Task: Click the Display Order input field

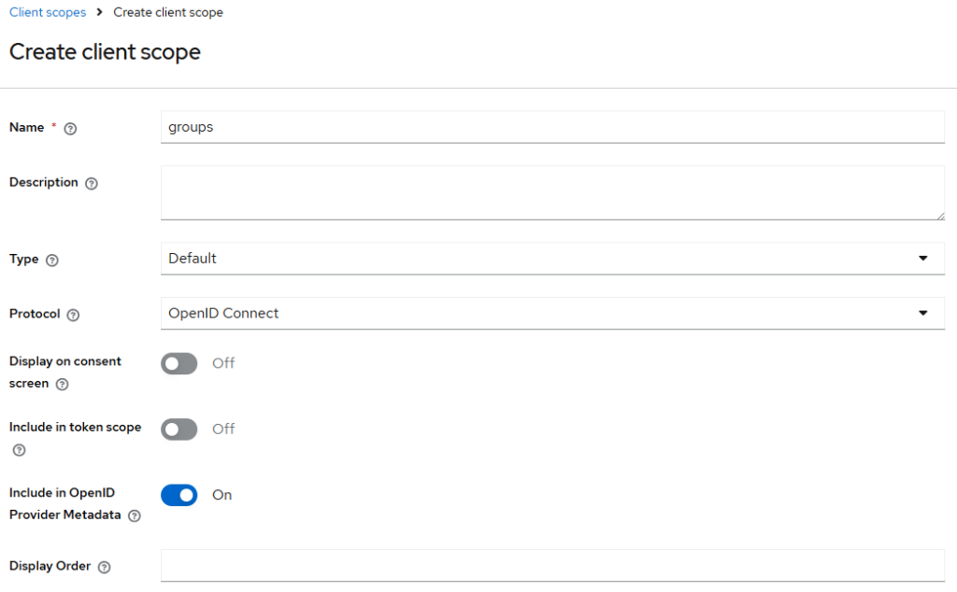Action: tap(551, 565)
